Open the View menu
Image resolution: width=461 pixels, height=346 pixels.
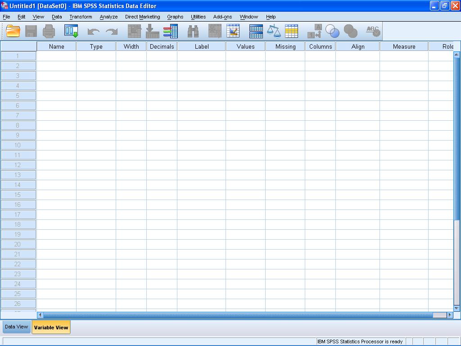[38, 17]
